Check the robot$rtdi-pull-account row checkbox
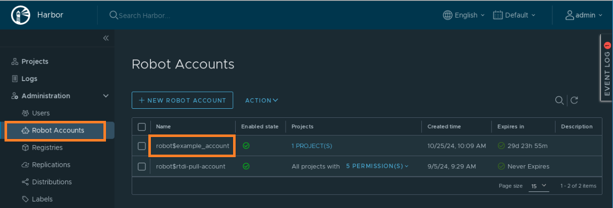 (x=142, y=166)
